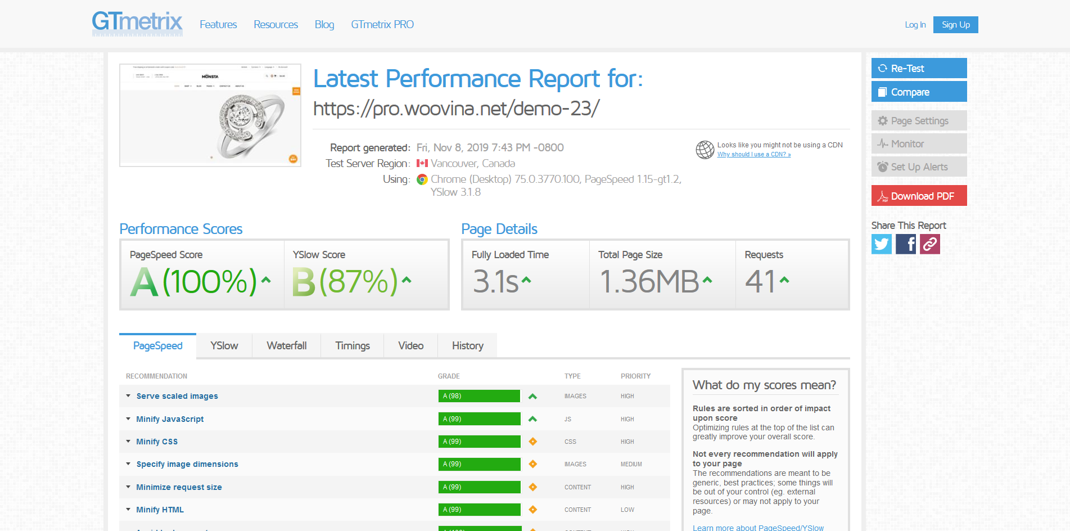1070x531 pixels.
Task: Click the Chrome browser icon
Action: [422, 179]
